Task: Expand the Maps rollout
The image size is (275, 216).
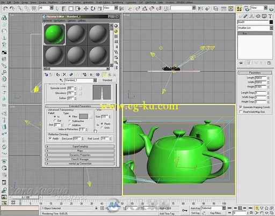Action: click(x=80, y=151)
